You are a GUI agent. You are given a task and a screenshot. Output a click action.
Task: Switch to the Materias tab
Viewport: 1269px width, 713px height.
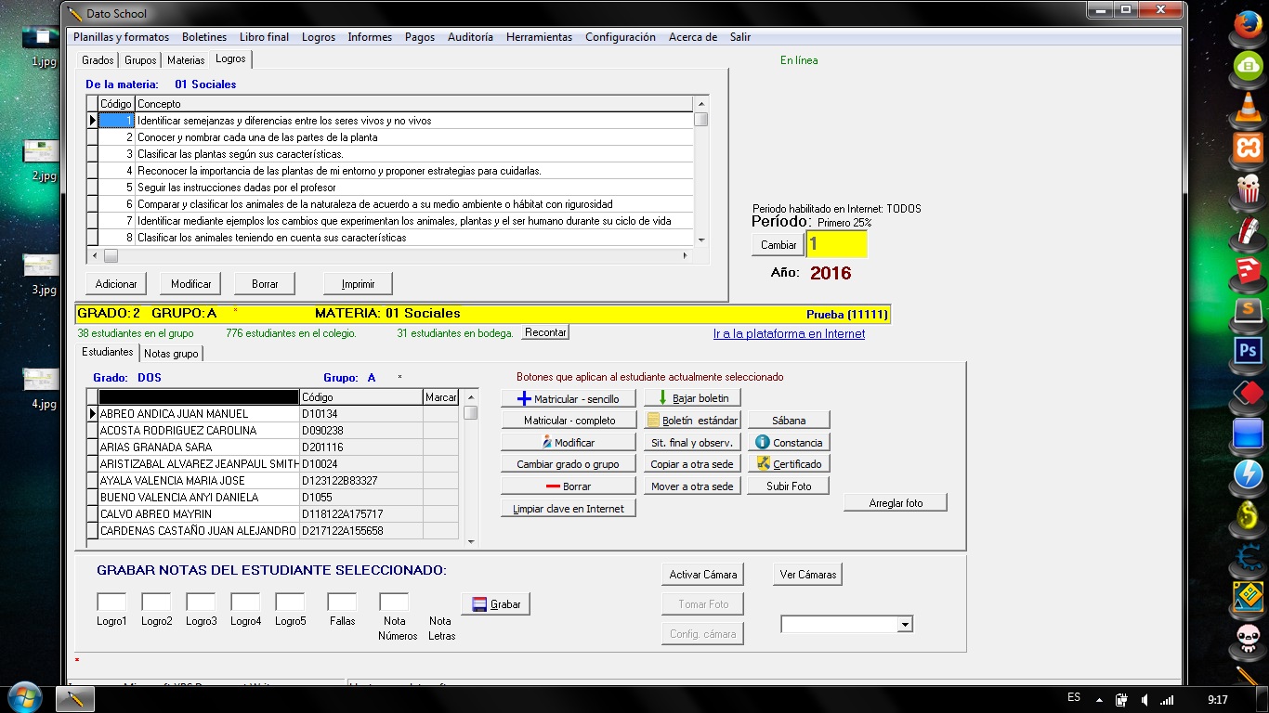tap(186, 60)
